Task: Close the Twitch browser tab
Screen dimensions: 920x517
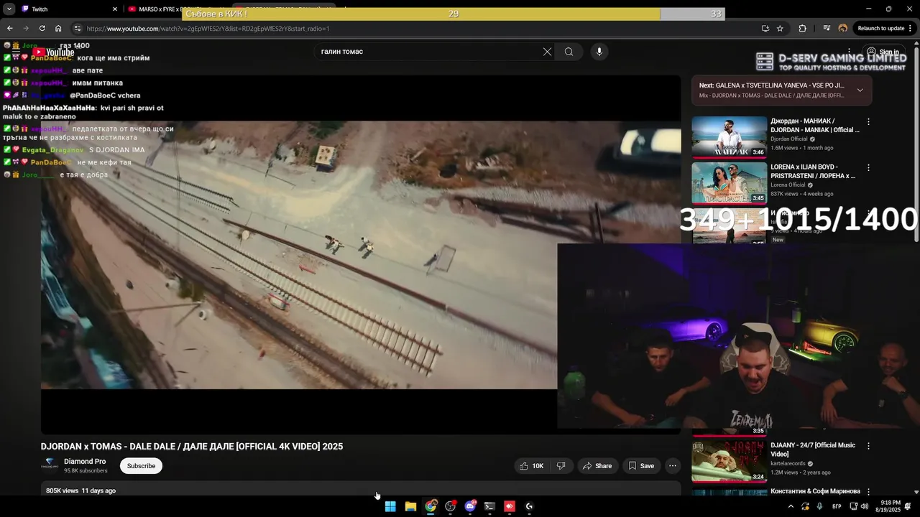Action: pos(114,9)
